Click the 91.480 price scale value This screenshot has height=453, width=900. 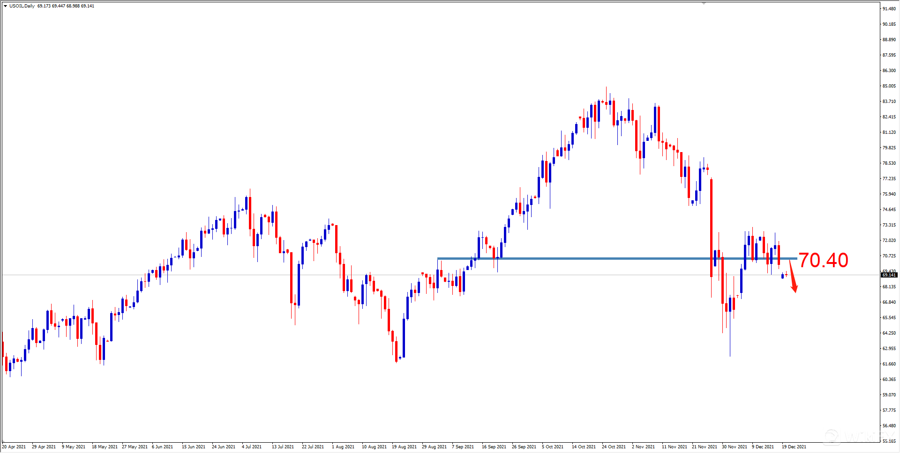[x=888, y=7]
